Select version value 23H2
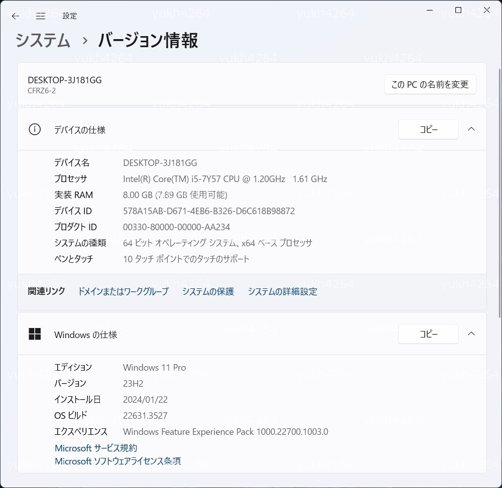This screenshot has height=488, width=502. pyautogui.click(x=133, y=383)
